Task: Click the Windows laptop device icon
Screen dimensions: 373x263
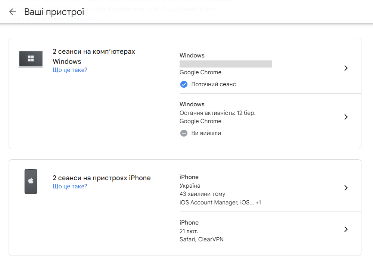Action: [31, 59]
